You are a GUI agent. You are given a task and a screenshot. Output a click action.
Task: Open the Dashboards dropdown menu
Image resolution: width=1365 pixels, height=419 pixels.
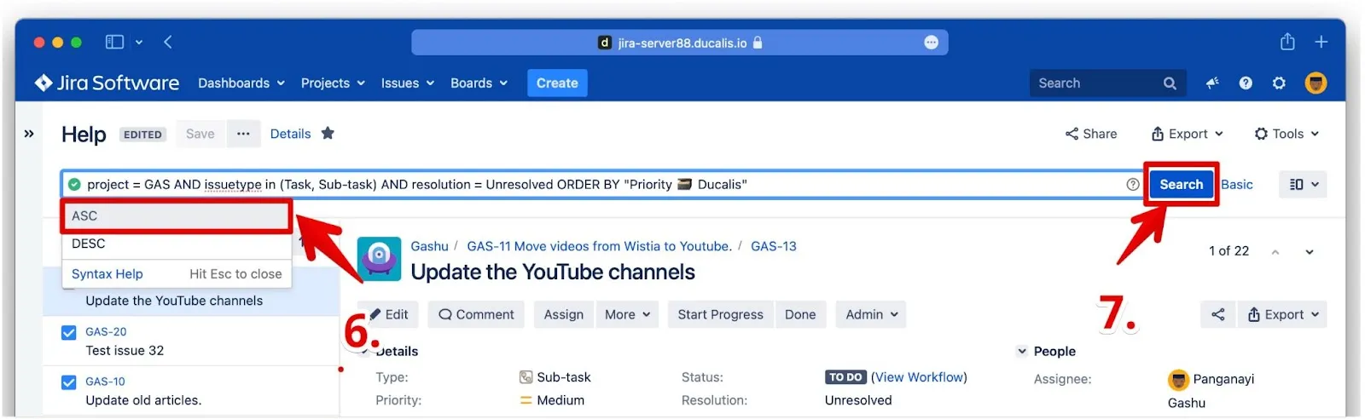point(241,83)
